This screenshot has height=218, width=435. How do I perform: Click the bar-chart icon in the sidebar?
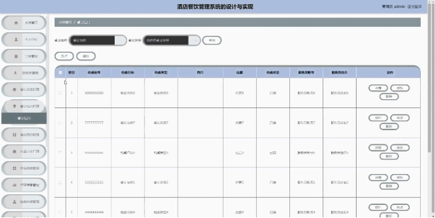(14, 185)
